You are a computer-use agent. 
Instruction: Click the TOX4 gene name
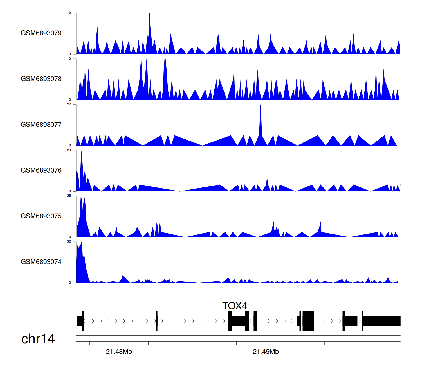point(235,306)
